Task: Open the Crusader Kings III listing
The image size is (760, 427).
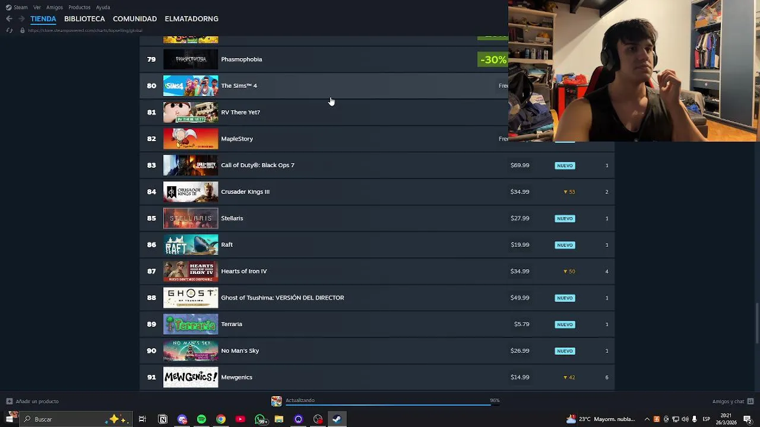Action: click(x=377, y=192)
